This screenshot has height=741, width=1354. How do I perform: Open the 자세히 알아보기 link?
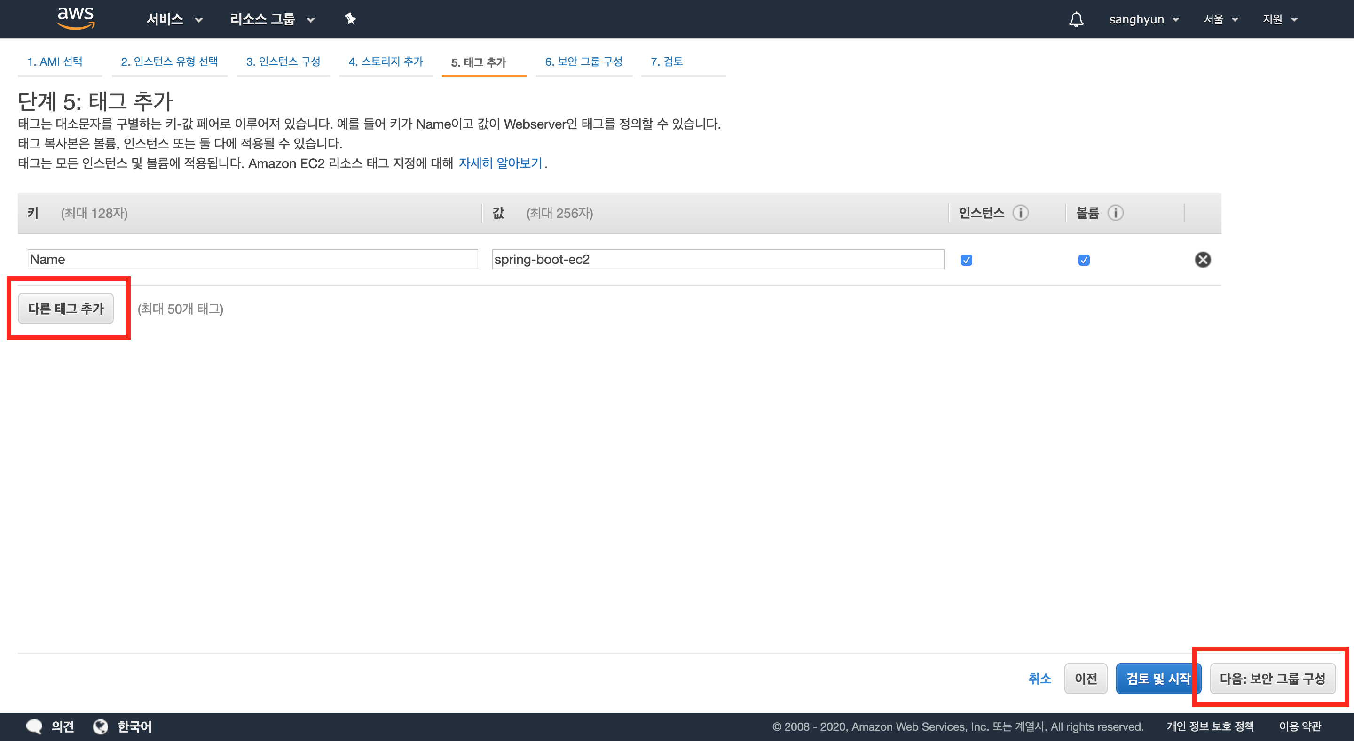[x=500, y=163]
